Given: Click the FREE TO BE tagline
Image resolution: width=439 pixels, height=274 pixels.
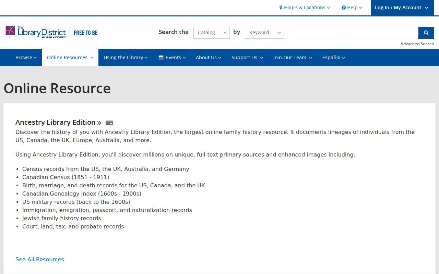Looking at the screenshot, I should (x=86, y=33).
